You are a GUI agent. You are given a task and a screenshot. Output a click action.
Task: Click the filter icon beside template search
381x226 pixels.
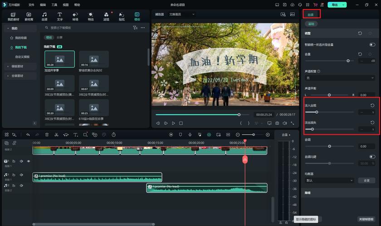135,28
